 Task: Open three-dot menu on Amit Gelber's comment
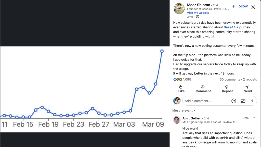tap(253, 118)
